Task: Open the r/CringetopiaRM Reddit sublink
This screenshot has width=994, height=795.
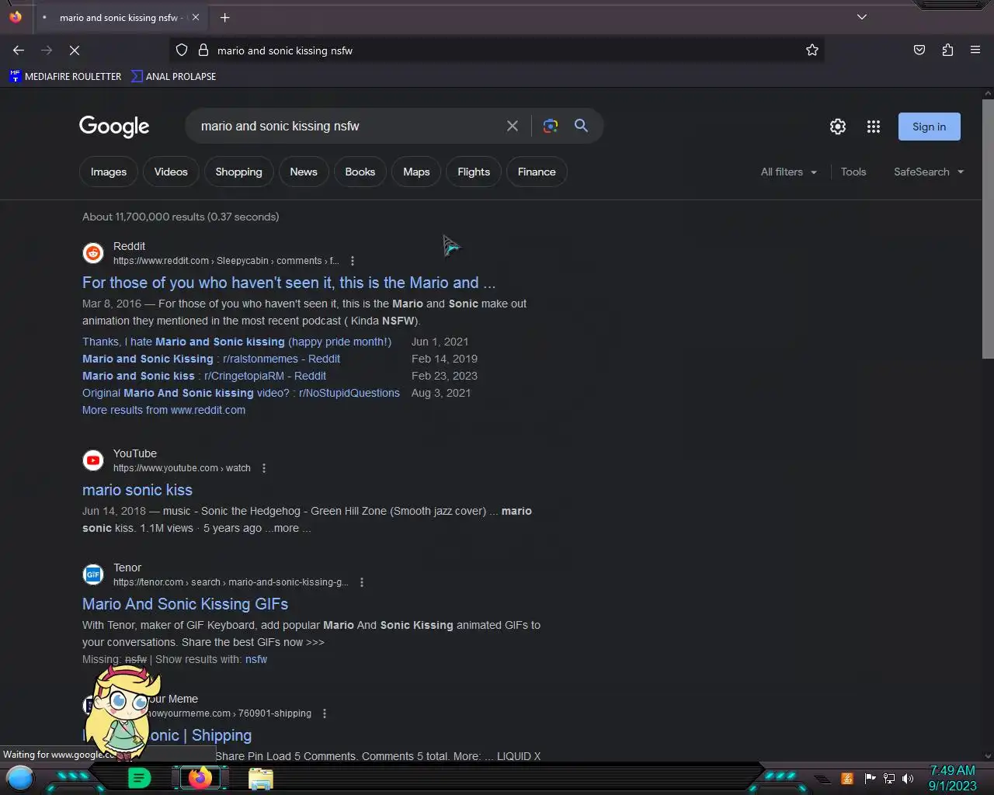Action: (204, 376)
